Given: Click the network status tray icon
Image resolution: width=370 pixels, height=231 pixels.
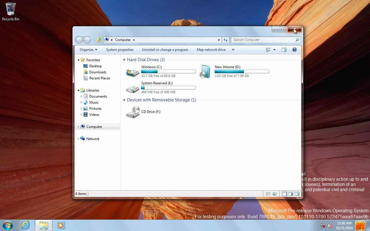Looking at the screenshot, I should (x=323, y=226).
